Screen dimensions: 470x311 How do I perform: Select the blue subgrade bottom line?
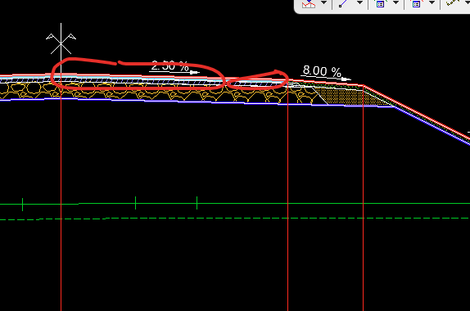[x=195, y=101]
